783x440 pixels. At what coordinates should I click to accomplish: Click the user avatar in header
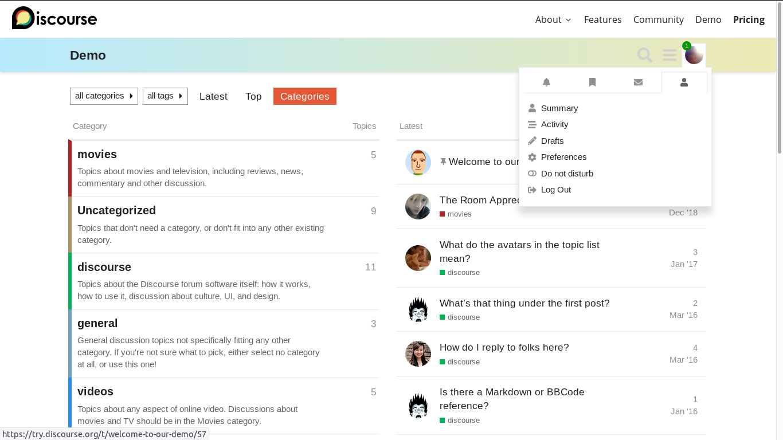[x=694, y=56]
